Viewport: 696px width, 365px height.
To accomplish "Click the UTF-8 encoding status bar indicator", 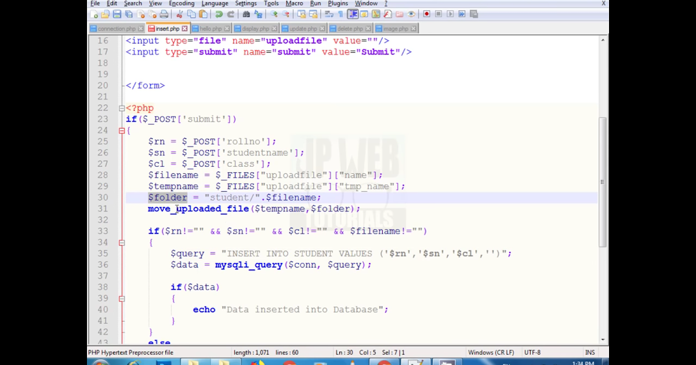I will click(x=532, y=352).
